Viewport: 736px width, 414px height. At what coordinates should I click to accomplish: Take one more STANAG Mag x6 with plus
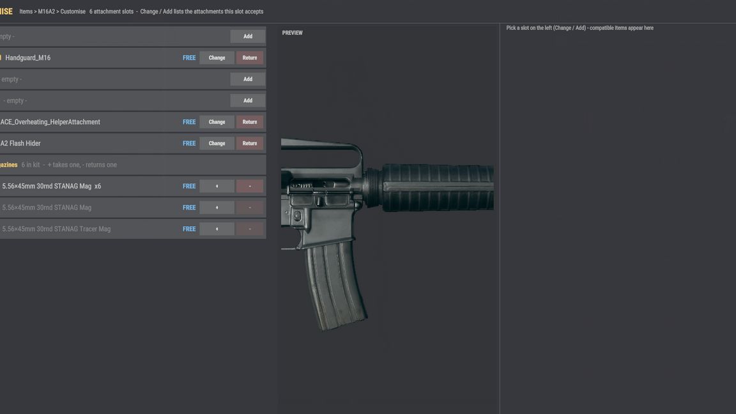click(x=217, y=187)
